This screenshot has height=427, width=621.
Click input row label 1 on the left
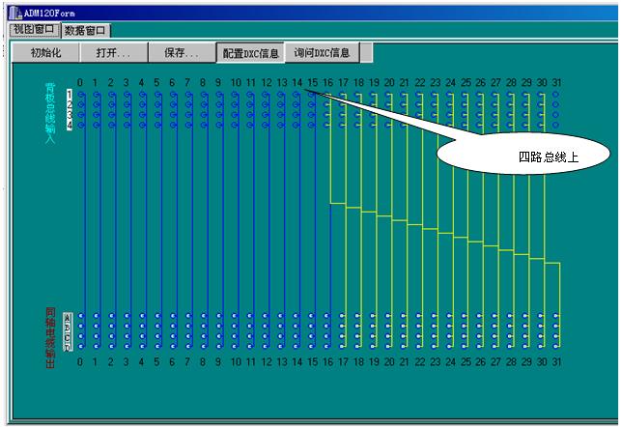70,95
